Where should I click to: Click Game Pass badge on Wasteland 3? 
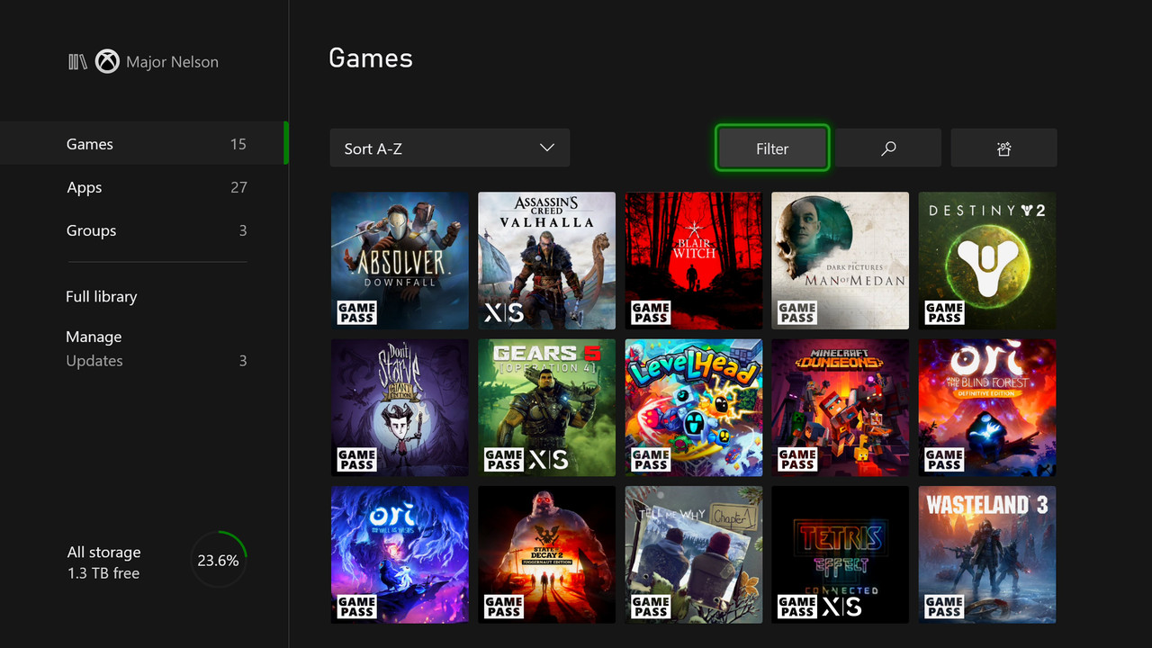click(944, 607)
